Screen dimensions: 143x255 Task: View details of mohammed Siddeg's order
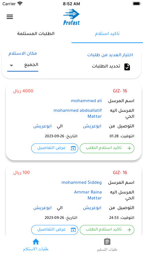[55, 230]
